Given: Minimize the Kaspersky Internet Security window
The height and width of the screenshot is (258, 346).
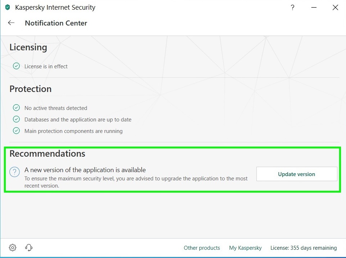Looking at the screenshot, I should tap(314, 8).
